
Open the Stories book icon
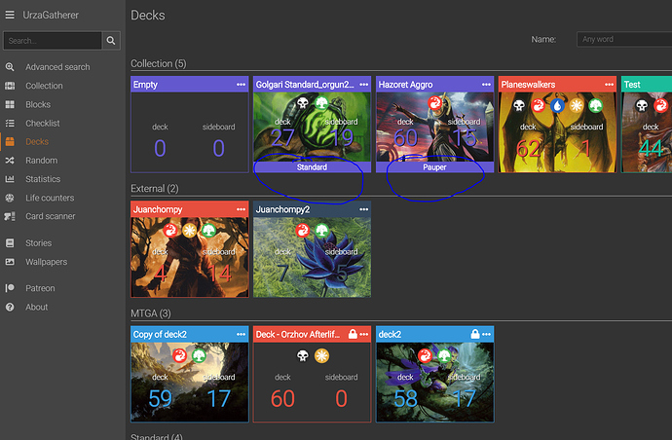point(10,243)
